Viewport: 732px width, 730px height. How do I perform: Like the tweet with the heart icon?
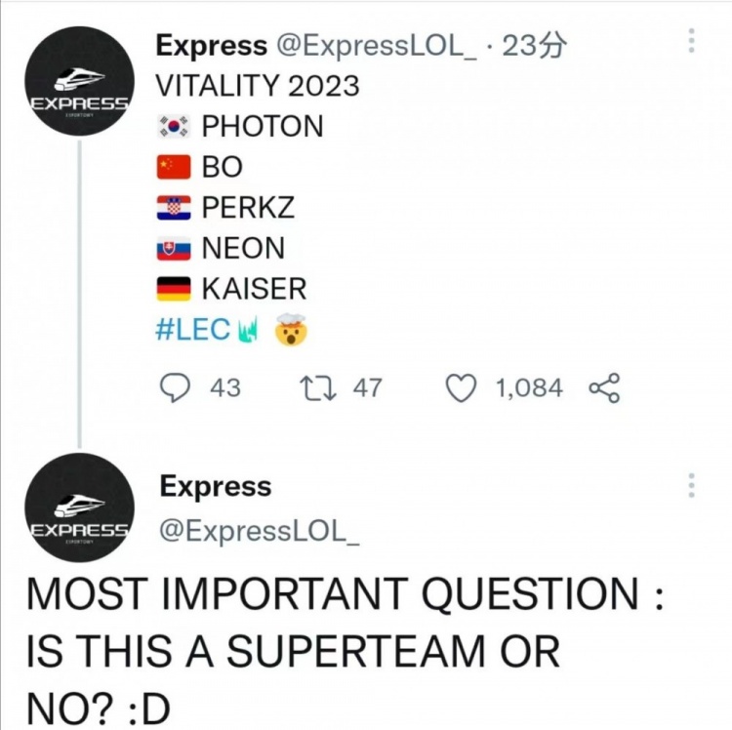coord(460,388)
